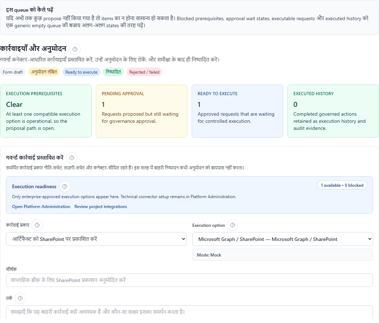
Task: Click help icon beside Execution option label
Action: 233,225
